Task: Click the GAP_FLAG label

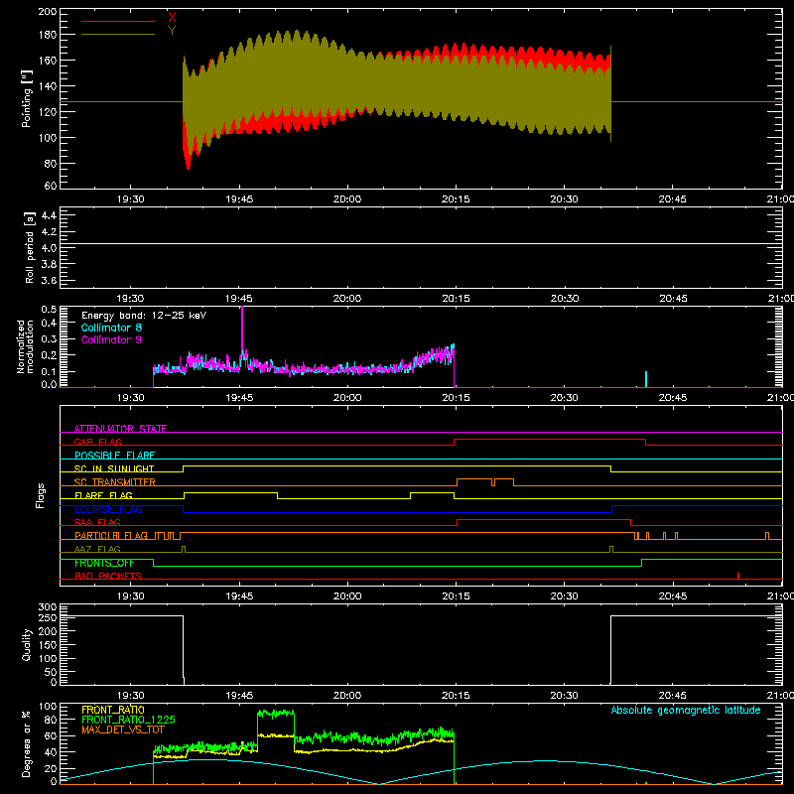Action: (x=97, y=442)
